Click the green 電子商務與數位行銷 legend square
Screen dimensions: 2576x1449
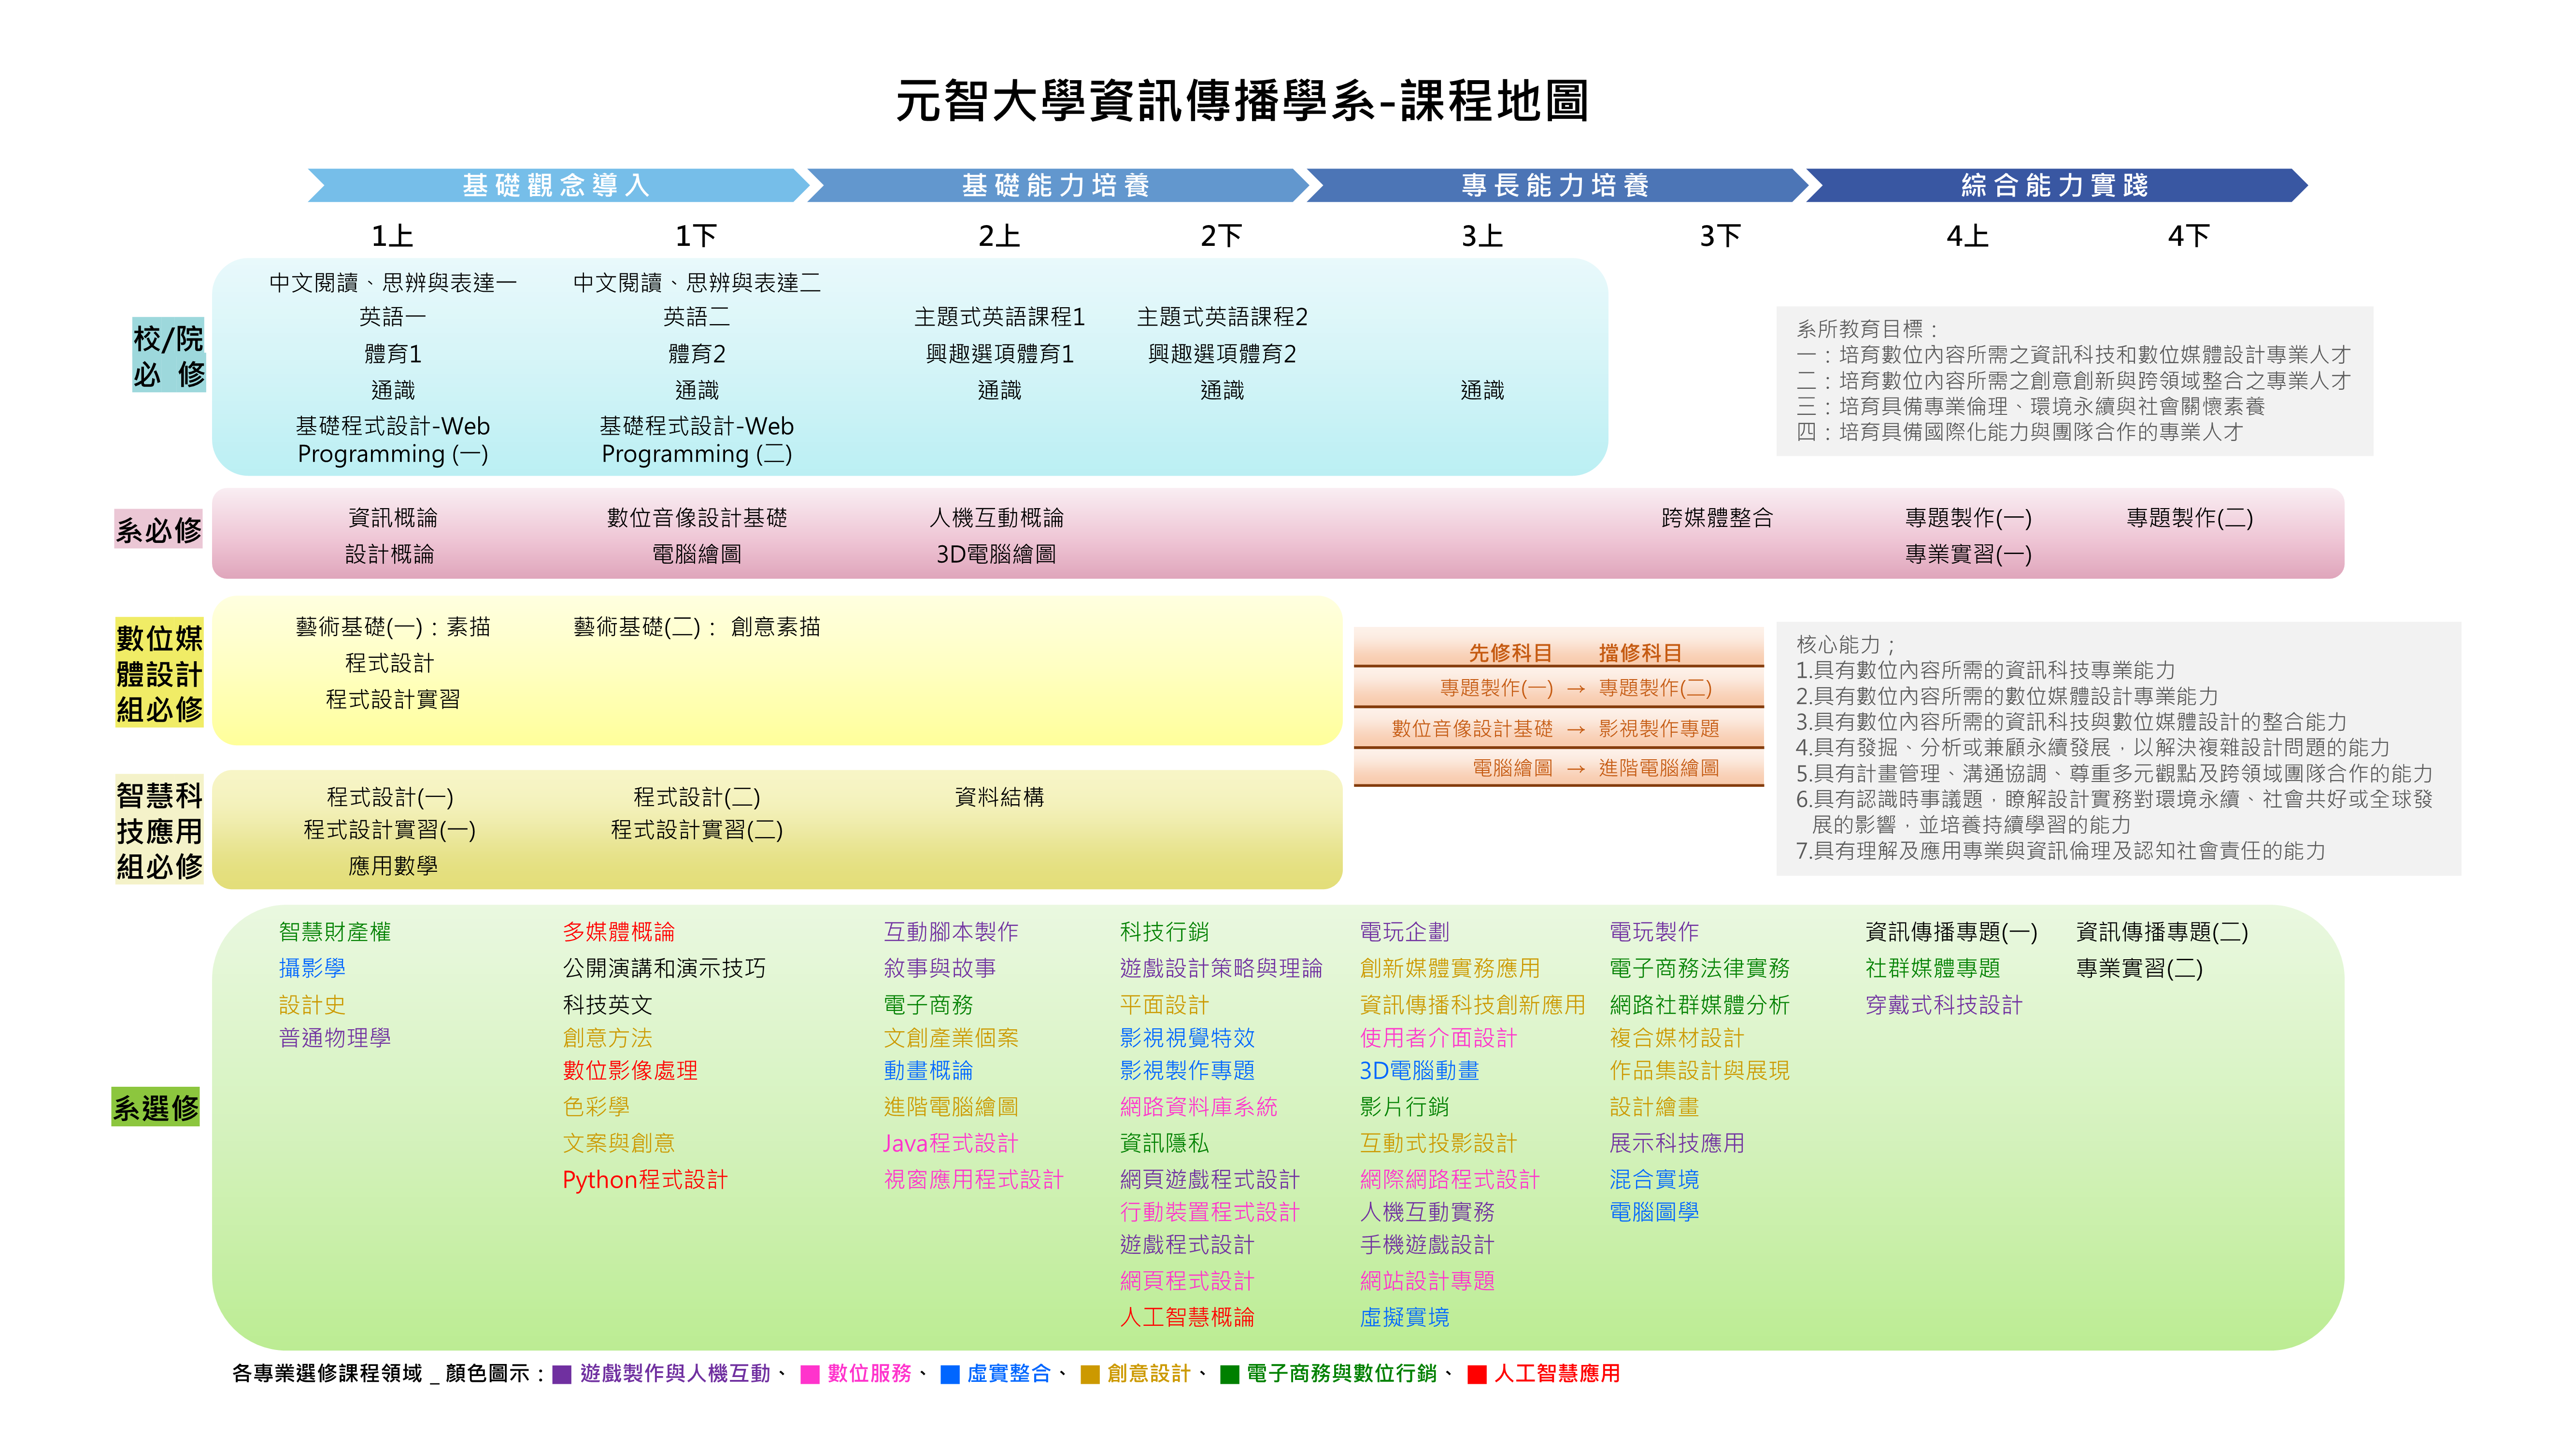pyautogui.click(x=1230, y=1374)
